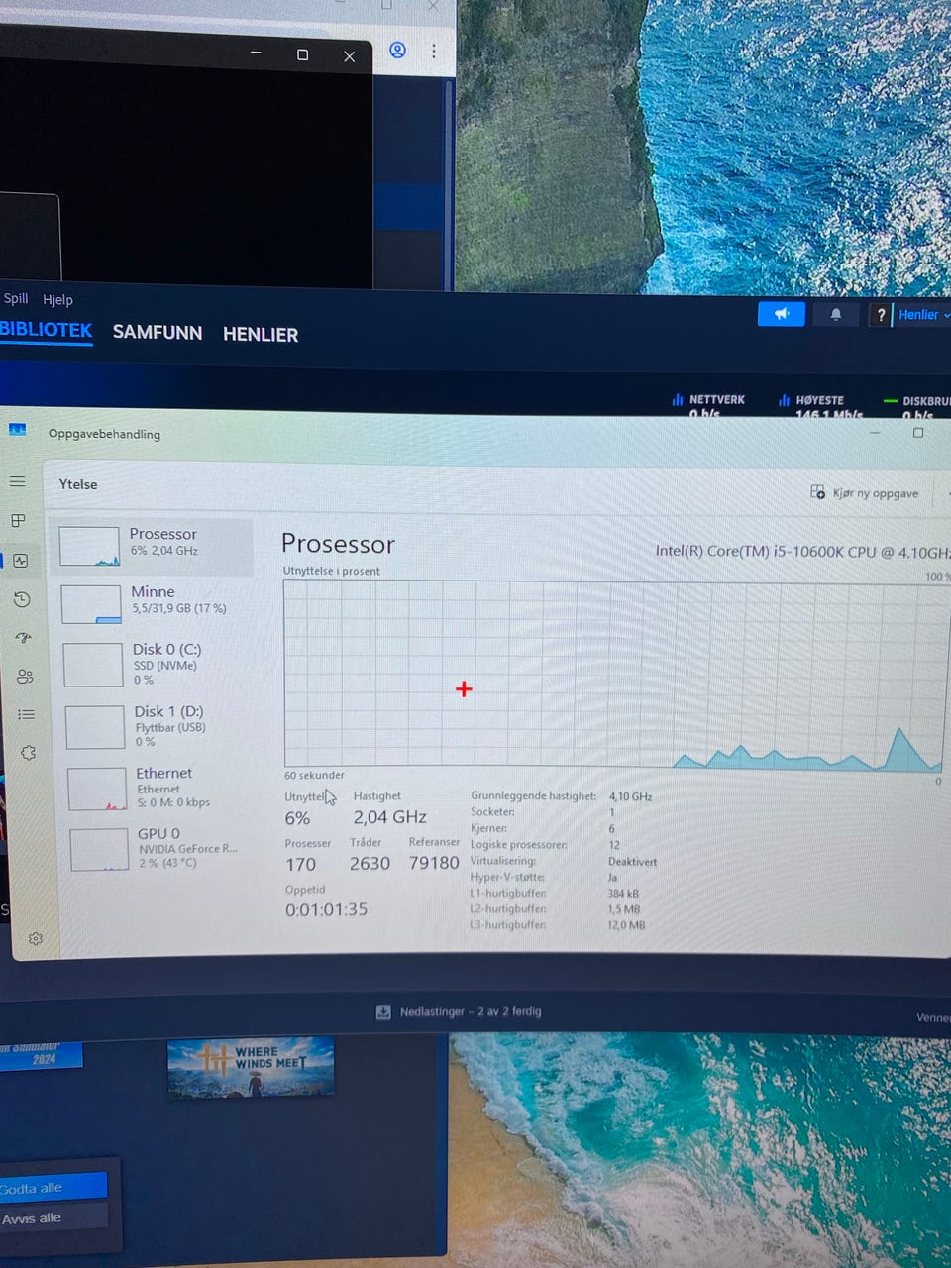
Task: Open Task Manager settings gear icon
Action: (36, 938)
